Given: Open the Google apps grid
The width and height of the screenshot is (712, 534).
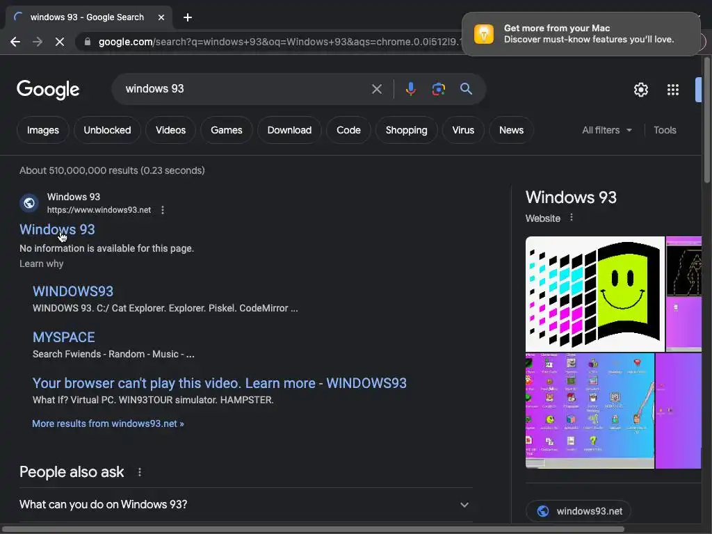Looking at the screenshot, I should click(x=672, y=90).
